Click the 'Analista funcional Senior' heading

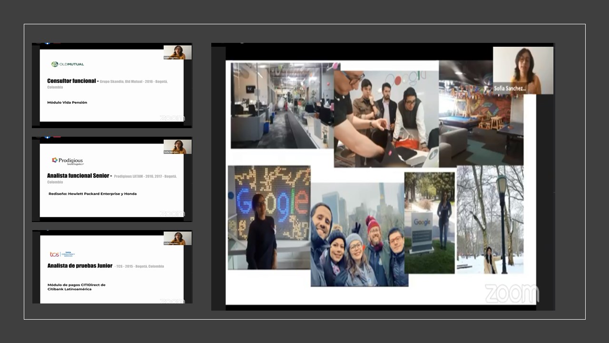point(79,176)
